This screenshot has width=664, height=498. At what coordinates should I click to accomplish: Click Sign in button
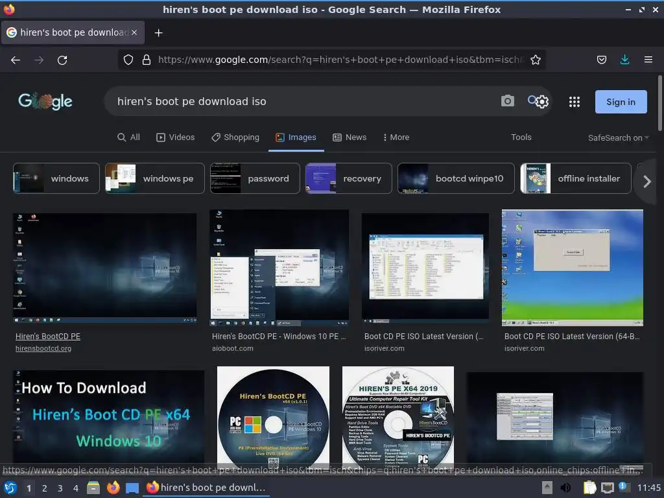(621, 102)
